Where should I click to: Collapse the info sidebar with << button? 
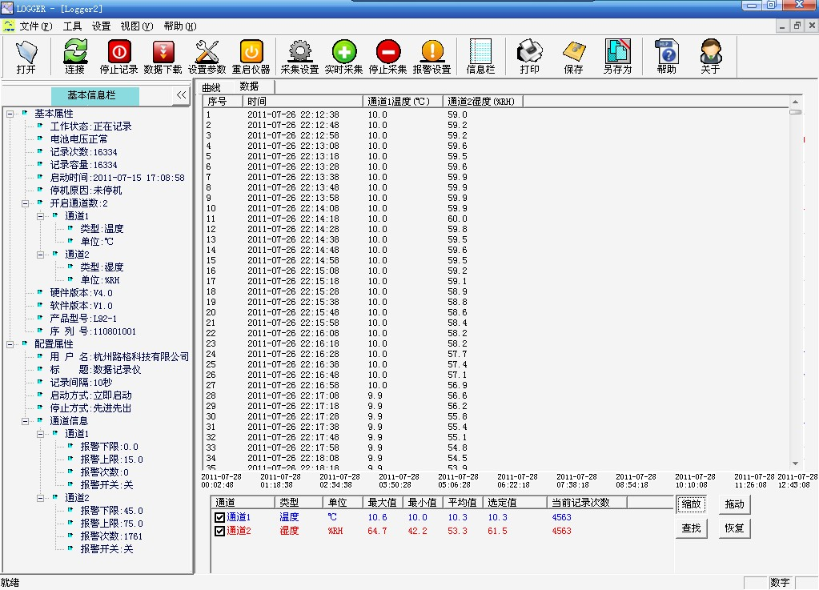182,95
